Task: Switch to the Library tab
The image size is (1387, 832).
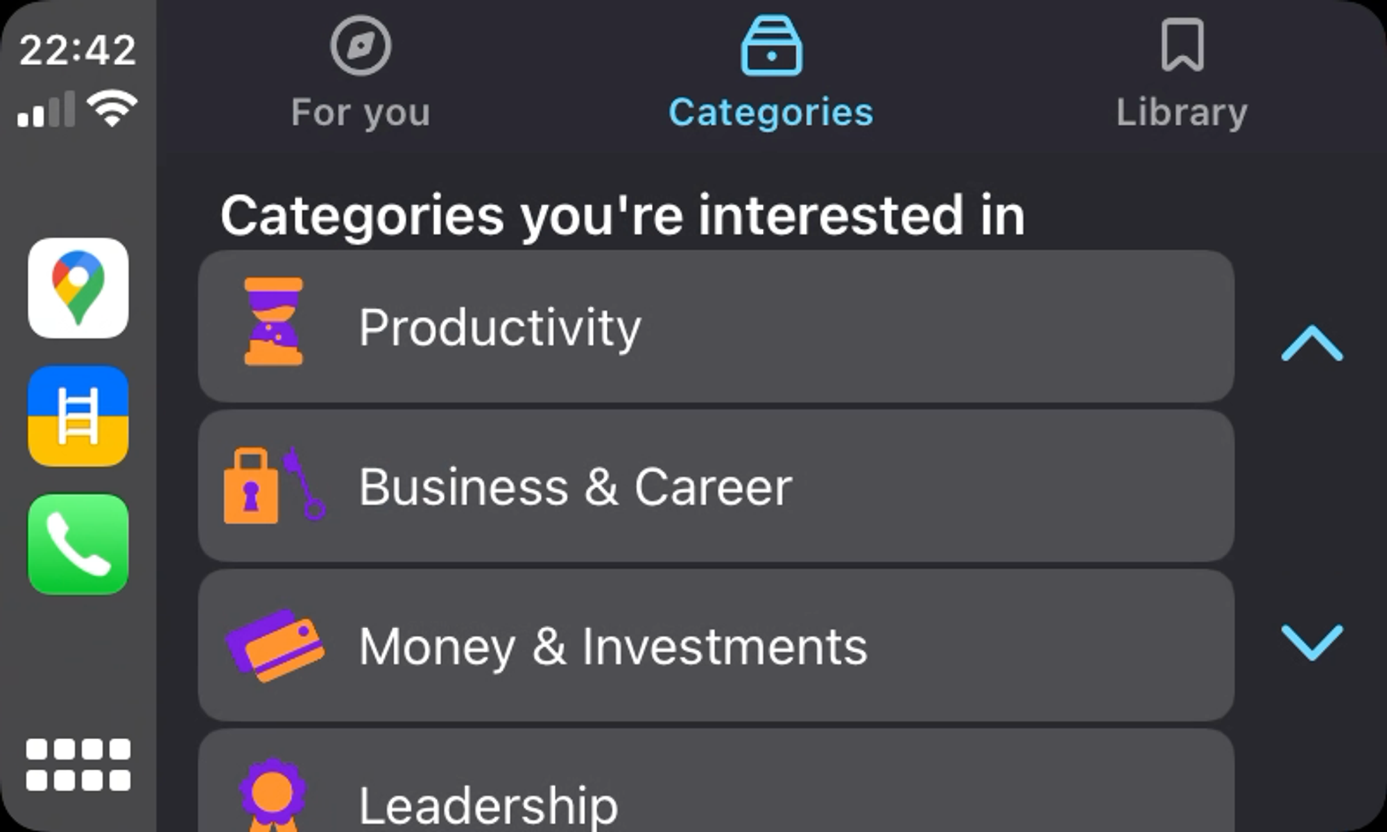Action: [1182, 112]
